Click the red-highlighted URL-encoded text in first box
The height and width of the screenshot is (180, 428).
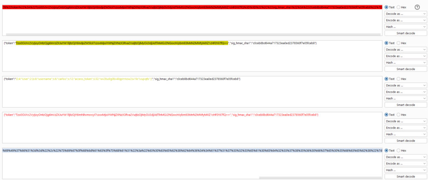[192, 8]
